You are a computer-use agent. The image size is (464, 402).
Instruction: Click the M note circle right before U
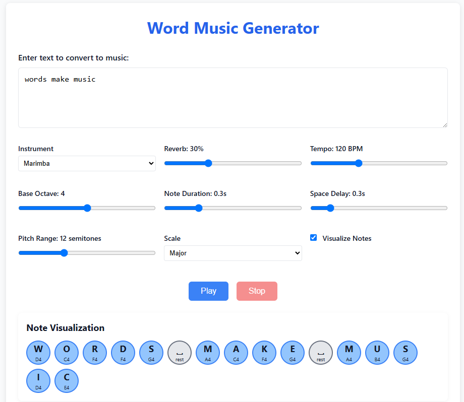click(x=349, y=353)
